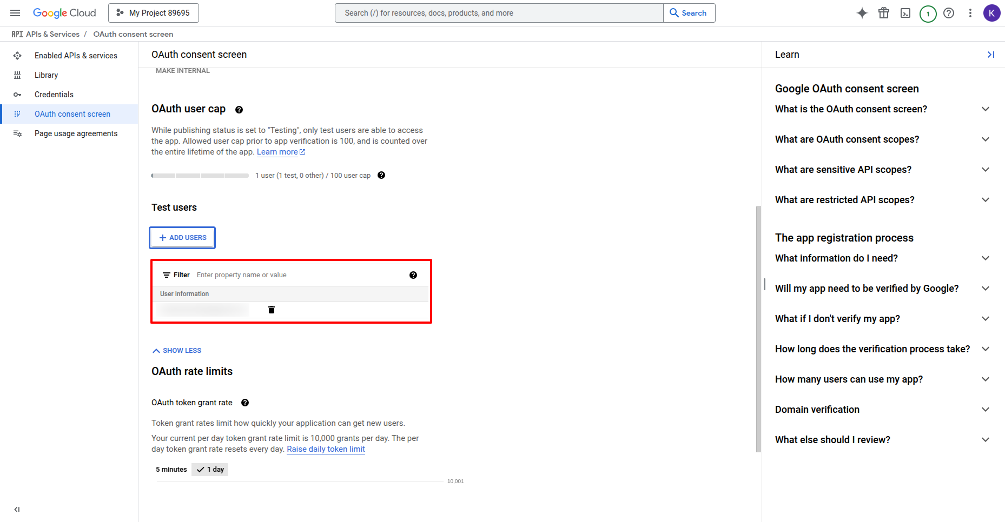
Task: Open the My Project 89695 project selector
Action: coord(154,13)
